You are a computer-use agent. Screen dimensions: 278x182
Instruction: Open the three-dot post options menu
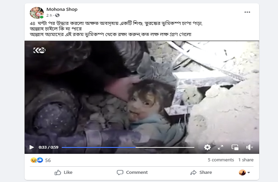pyautogui.click(x=247, y=12)
